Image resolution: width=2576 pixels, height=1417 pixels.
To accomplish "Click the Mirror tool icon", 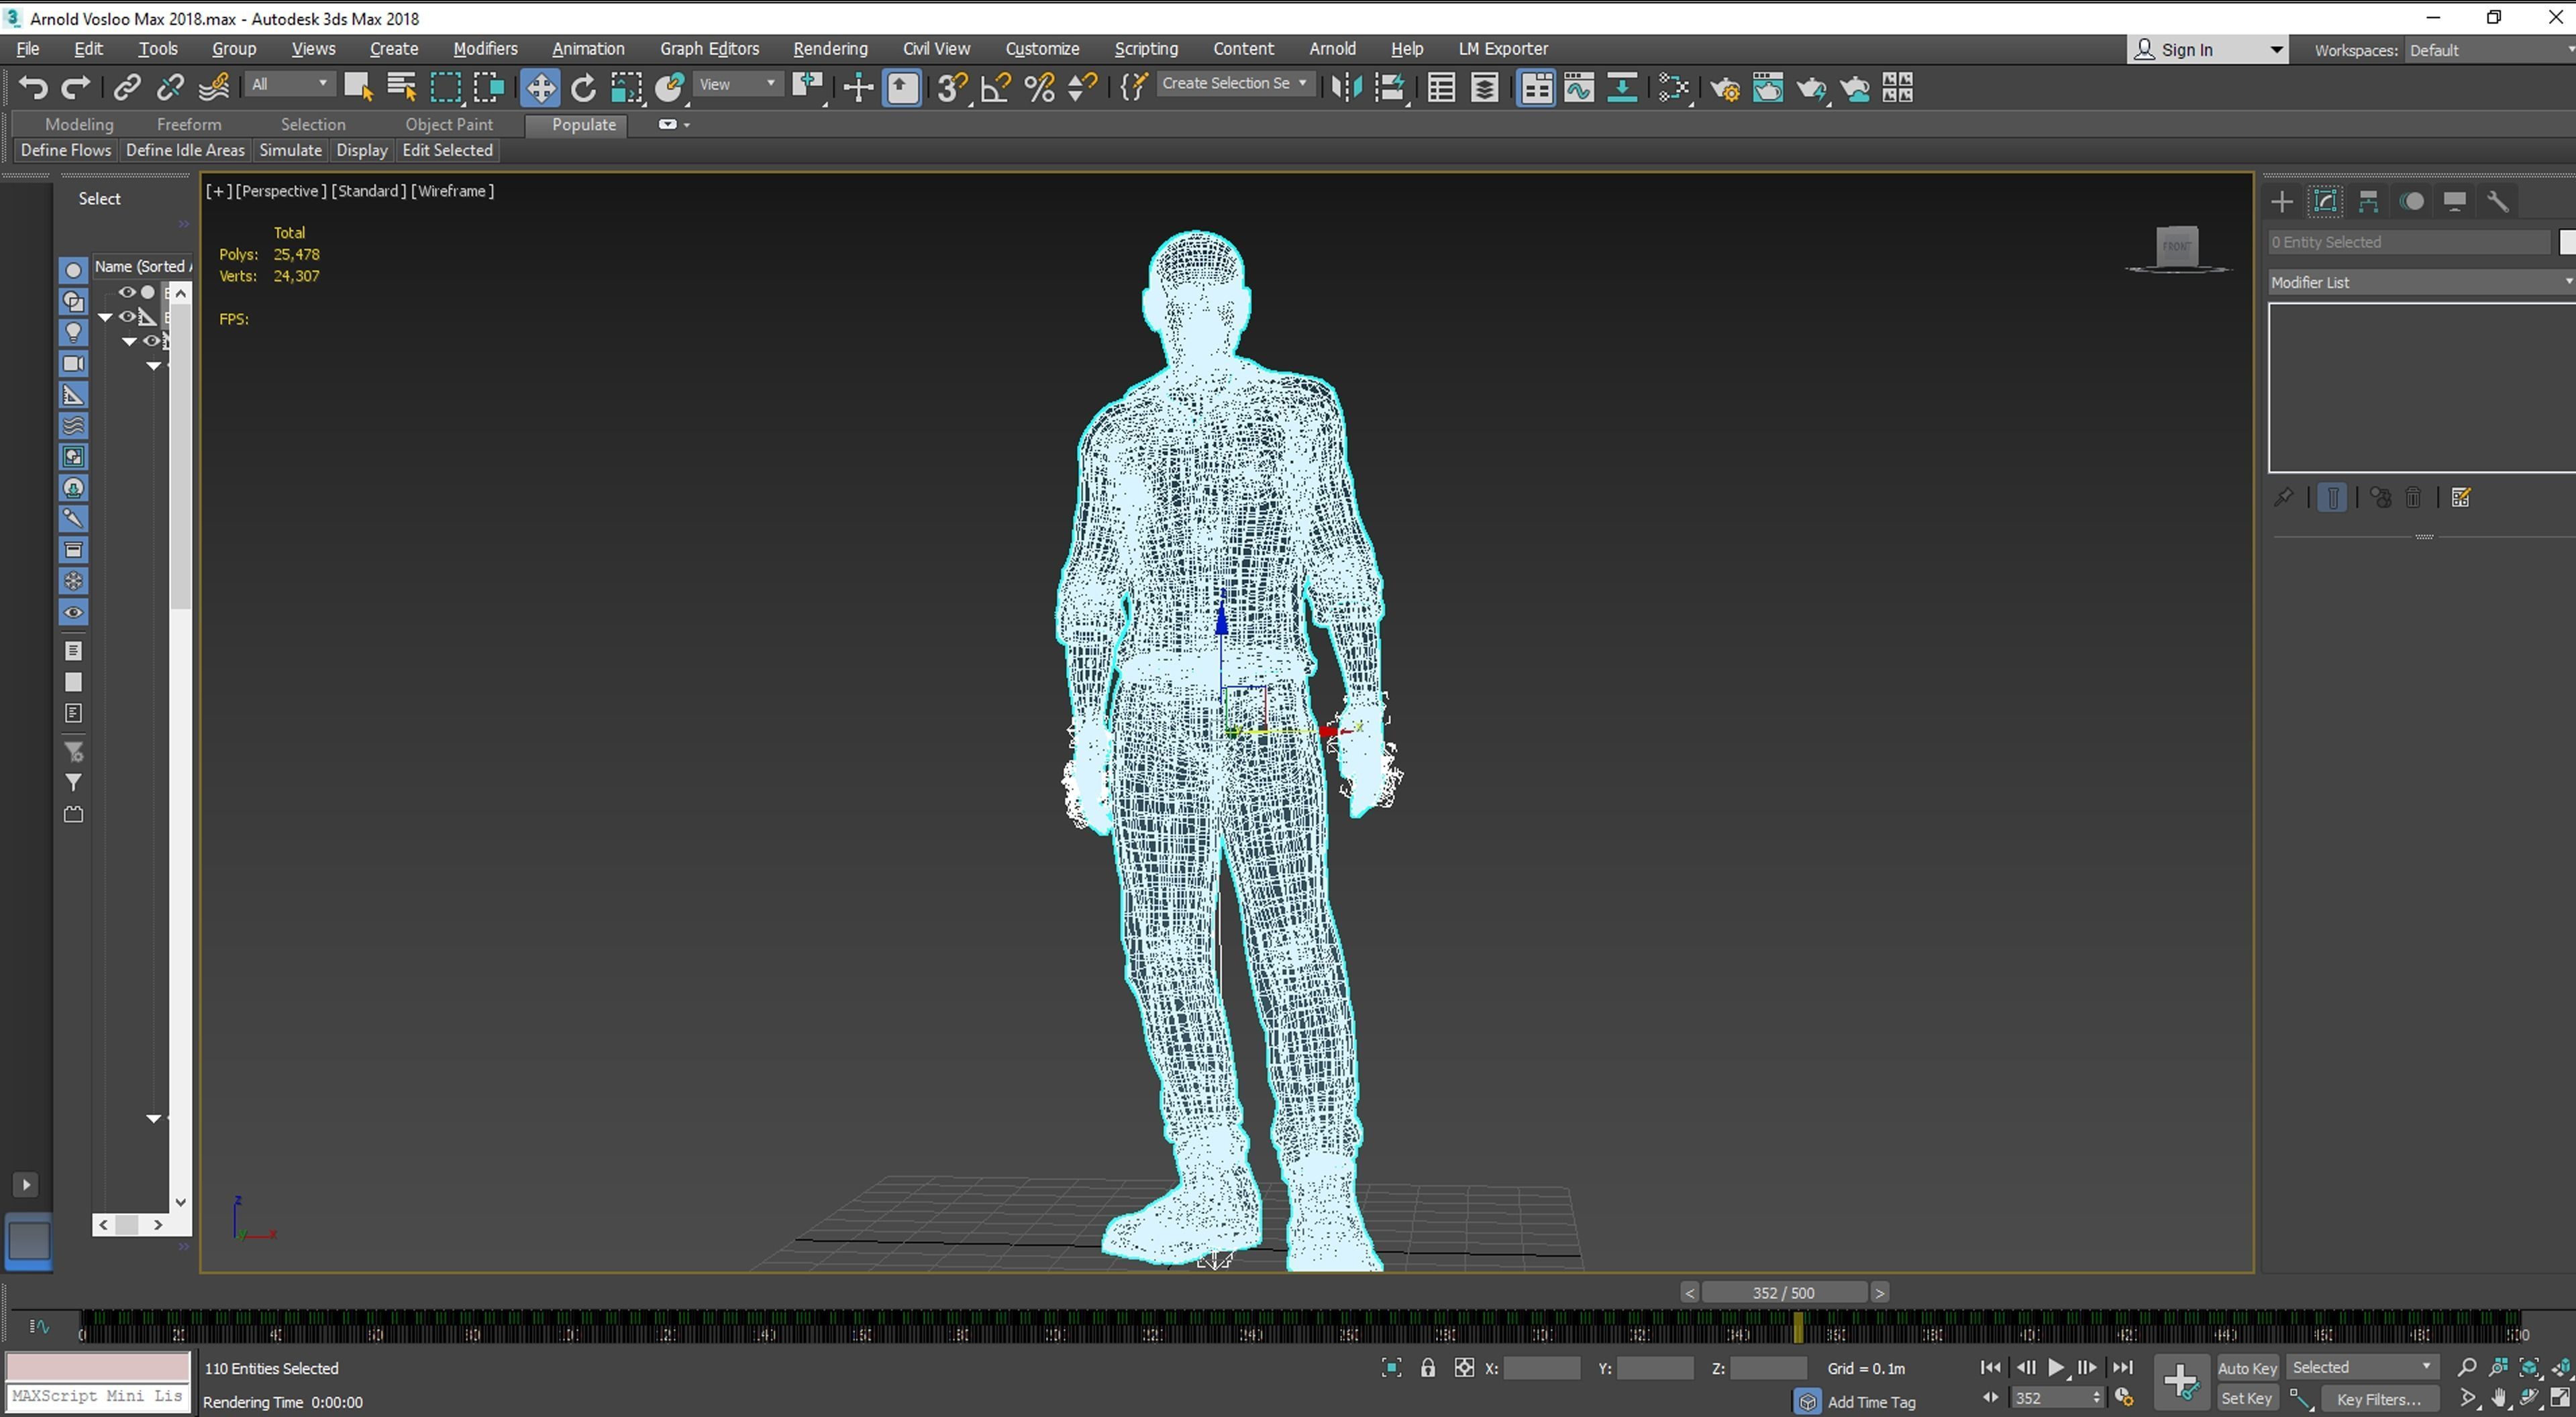I will click(1346, 88).
